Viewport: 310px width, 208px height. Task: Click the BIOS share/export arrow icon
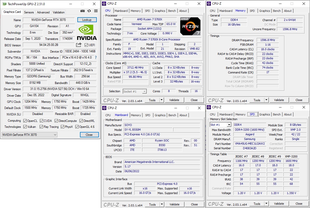click(x=79, y=45)
